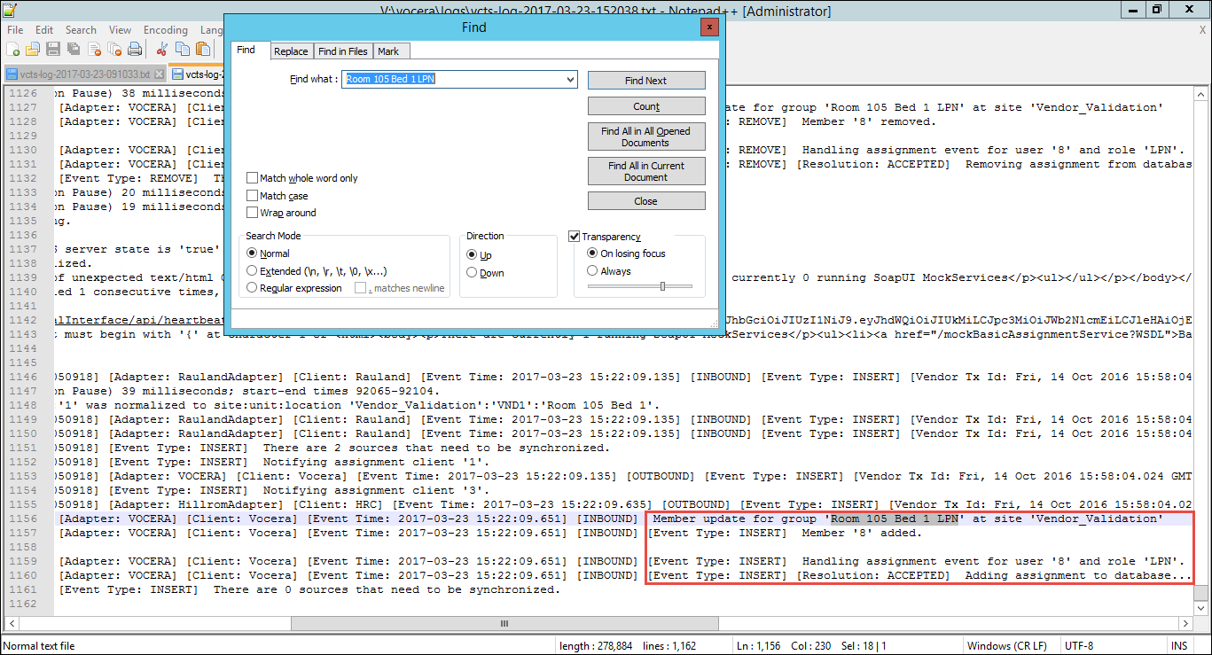The height and width of the screenshot is (655, 1212).
Task: Open the View menu
Action: tap(120, 29)
